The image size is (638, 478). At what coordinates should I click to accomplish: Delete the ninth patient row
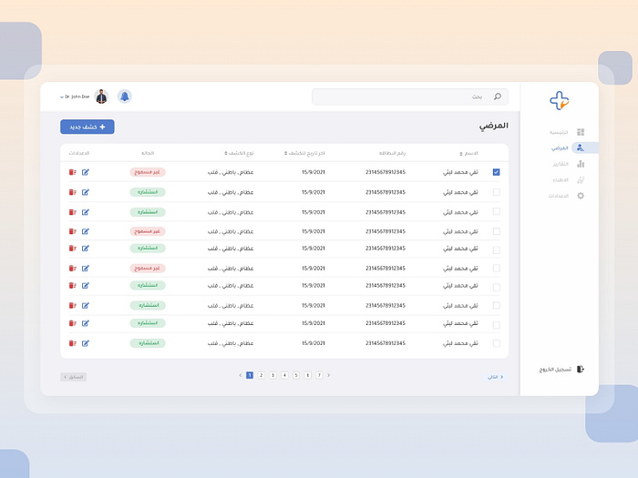(72, 323)
